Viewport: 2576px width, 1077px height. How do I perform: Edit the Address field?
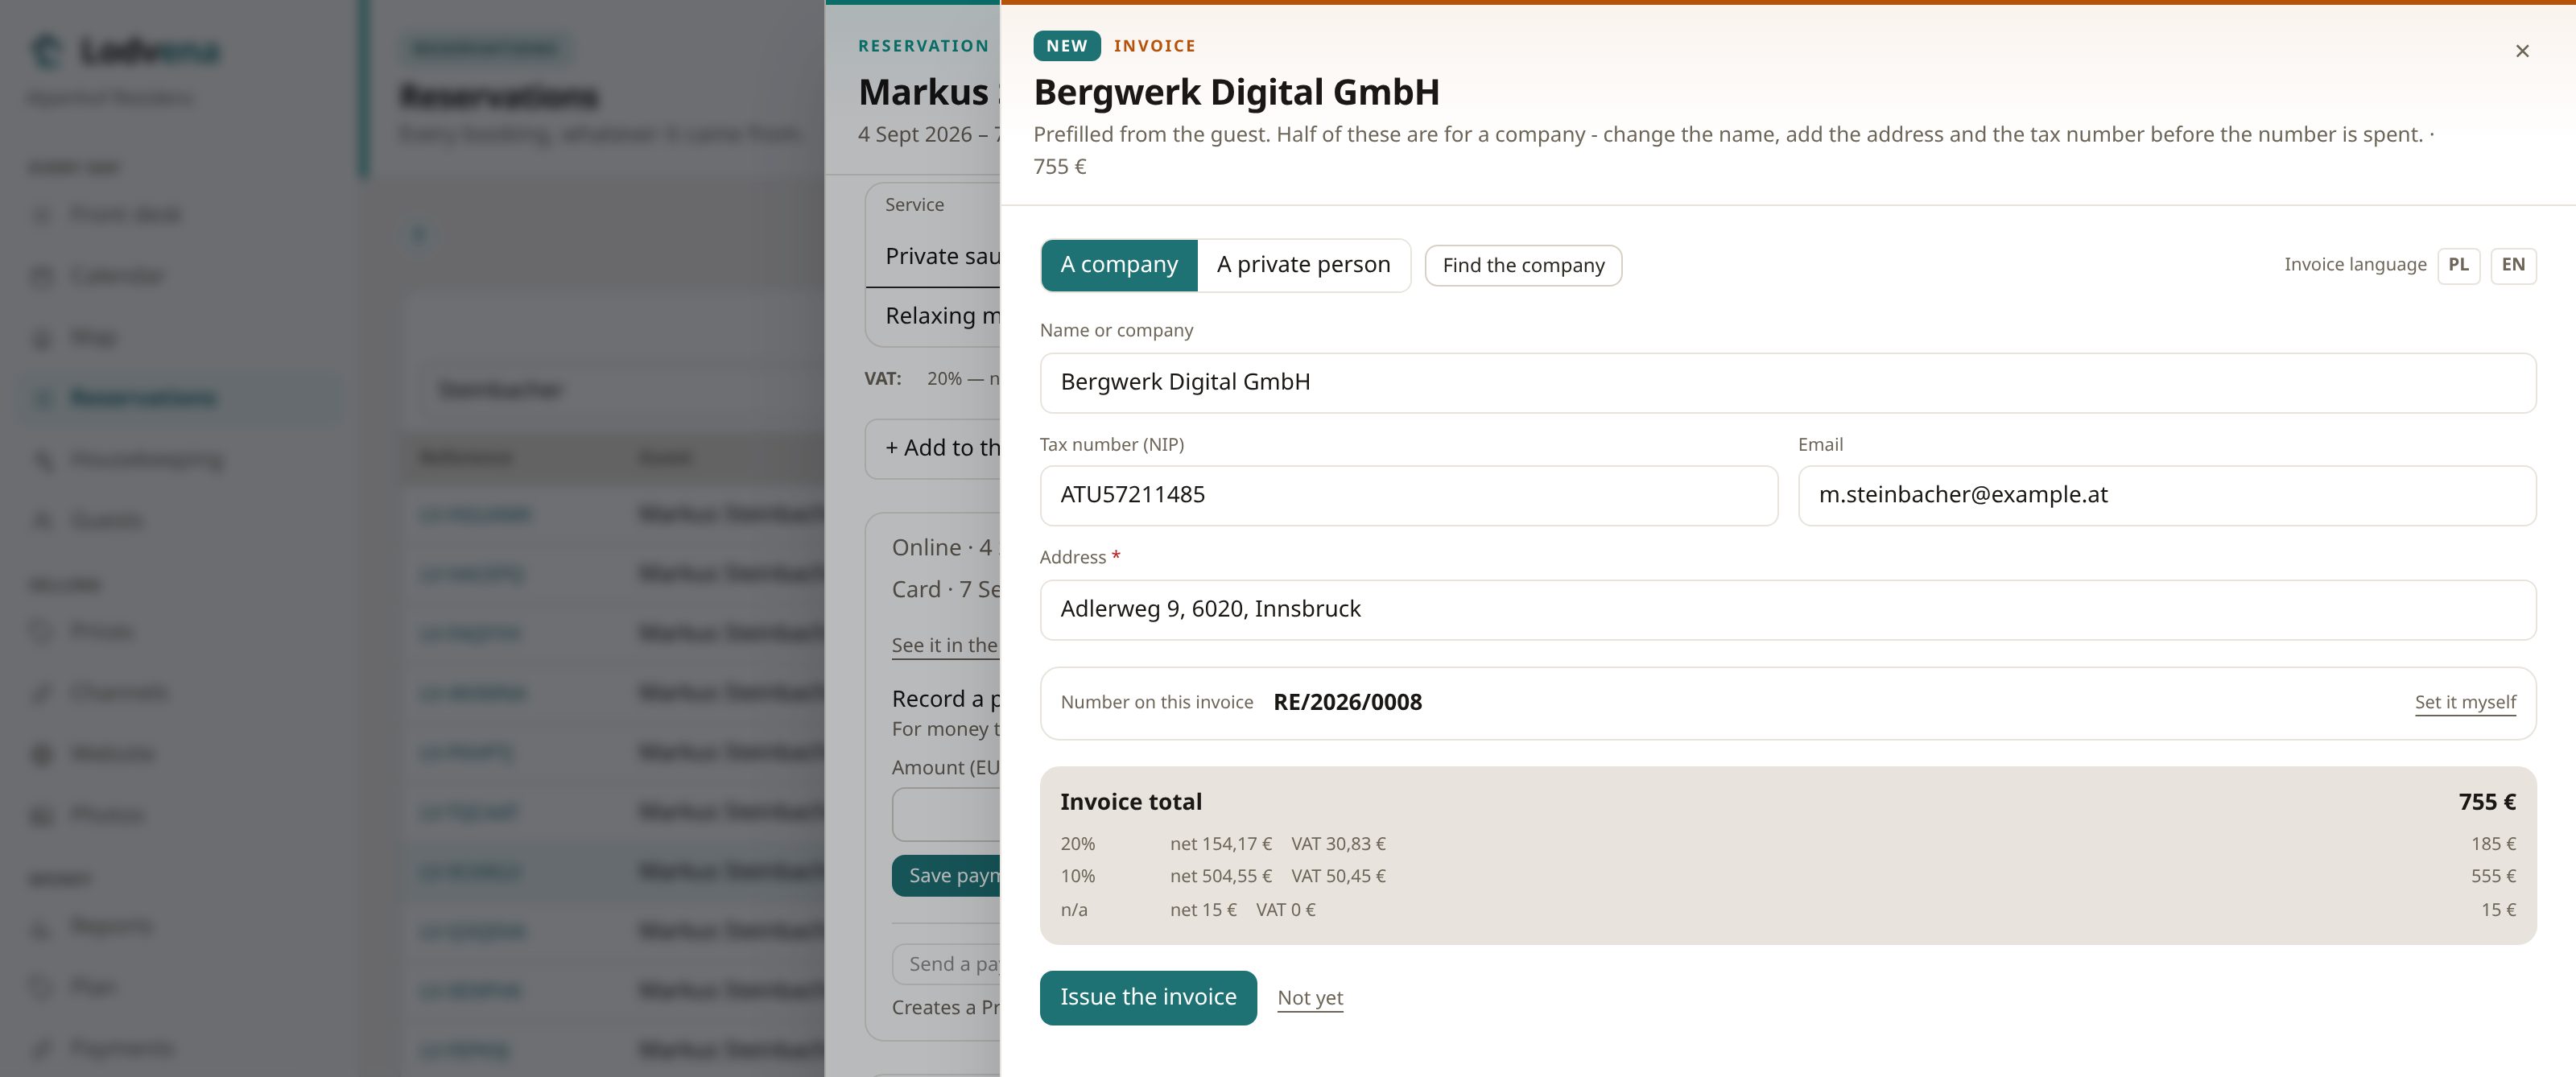(x=1788, y=610)
